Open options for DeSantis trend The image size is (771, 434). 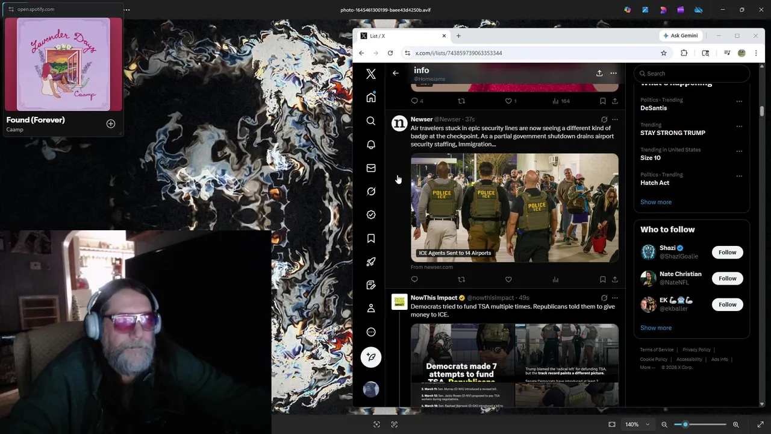tap(739, 101)
